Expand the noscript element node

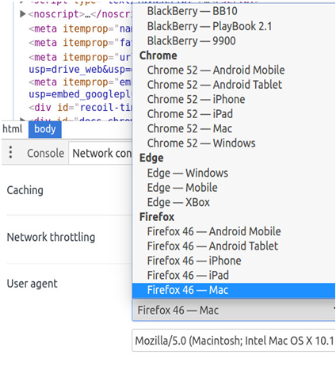pos(23,13)
